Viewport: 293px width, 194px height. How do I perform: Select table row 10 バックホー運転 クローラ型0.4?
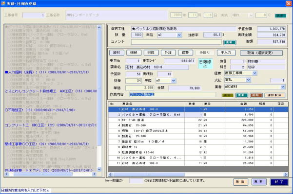click(198, 158)
